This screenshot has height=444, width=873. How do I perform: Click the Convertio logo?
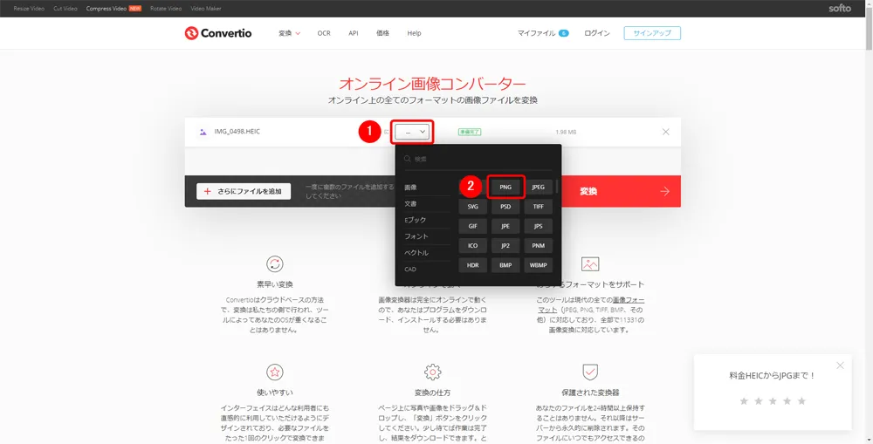[217, 33]
